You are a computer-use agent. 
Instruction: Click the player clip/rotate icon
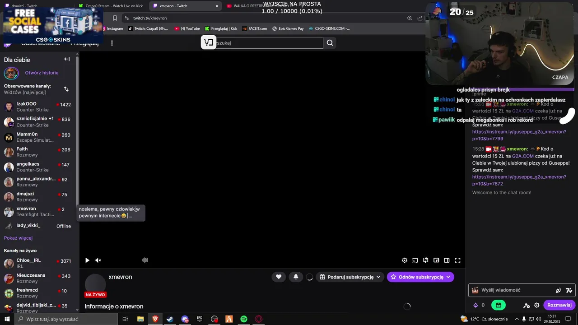426,260
